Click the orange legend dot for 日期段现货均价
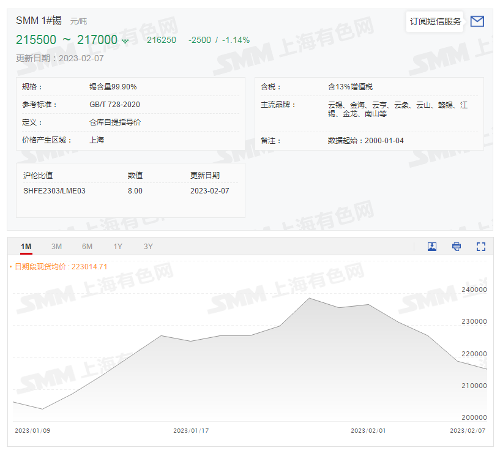 click(10, 267)
